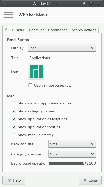Click the Close button

click(x=90, y=180)
